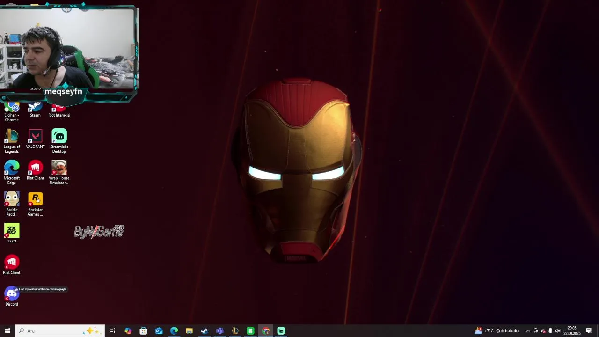Click the Ara taskbar search box
599x337 pixels.
tap(59, 331)
